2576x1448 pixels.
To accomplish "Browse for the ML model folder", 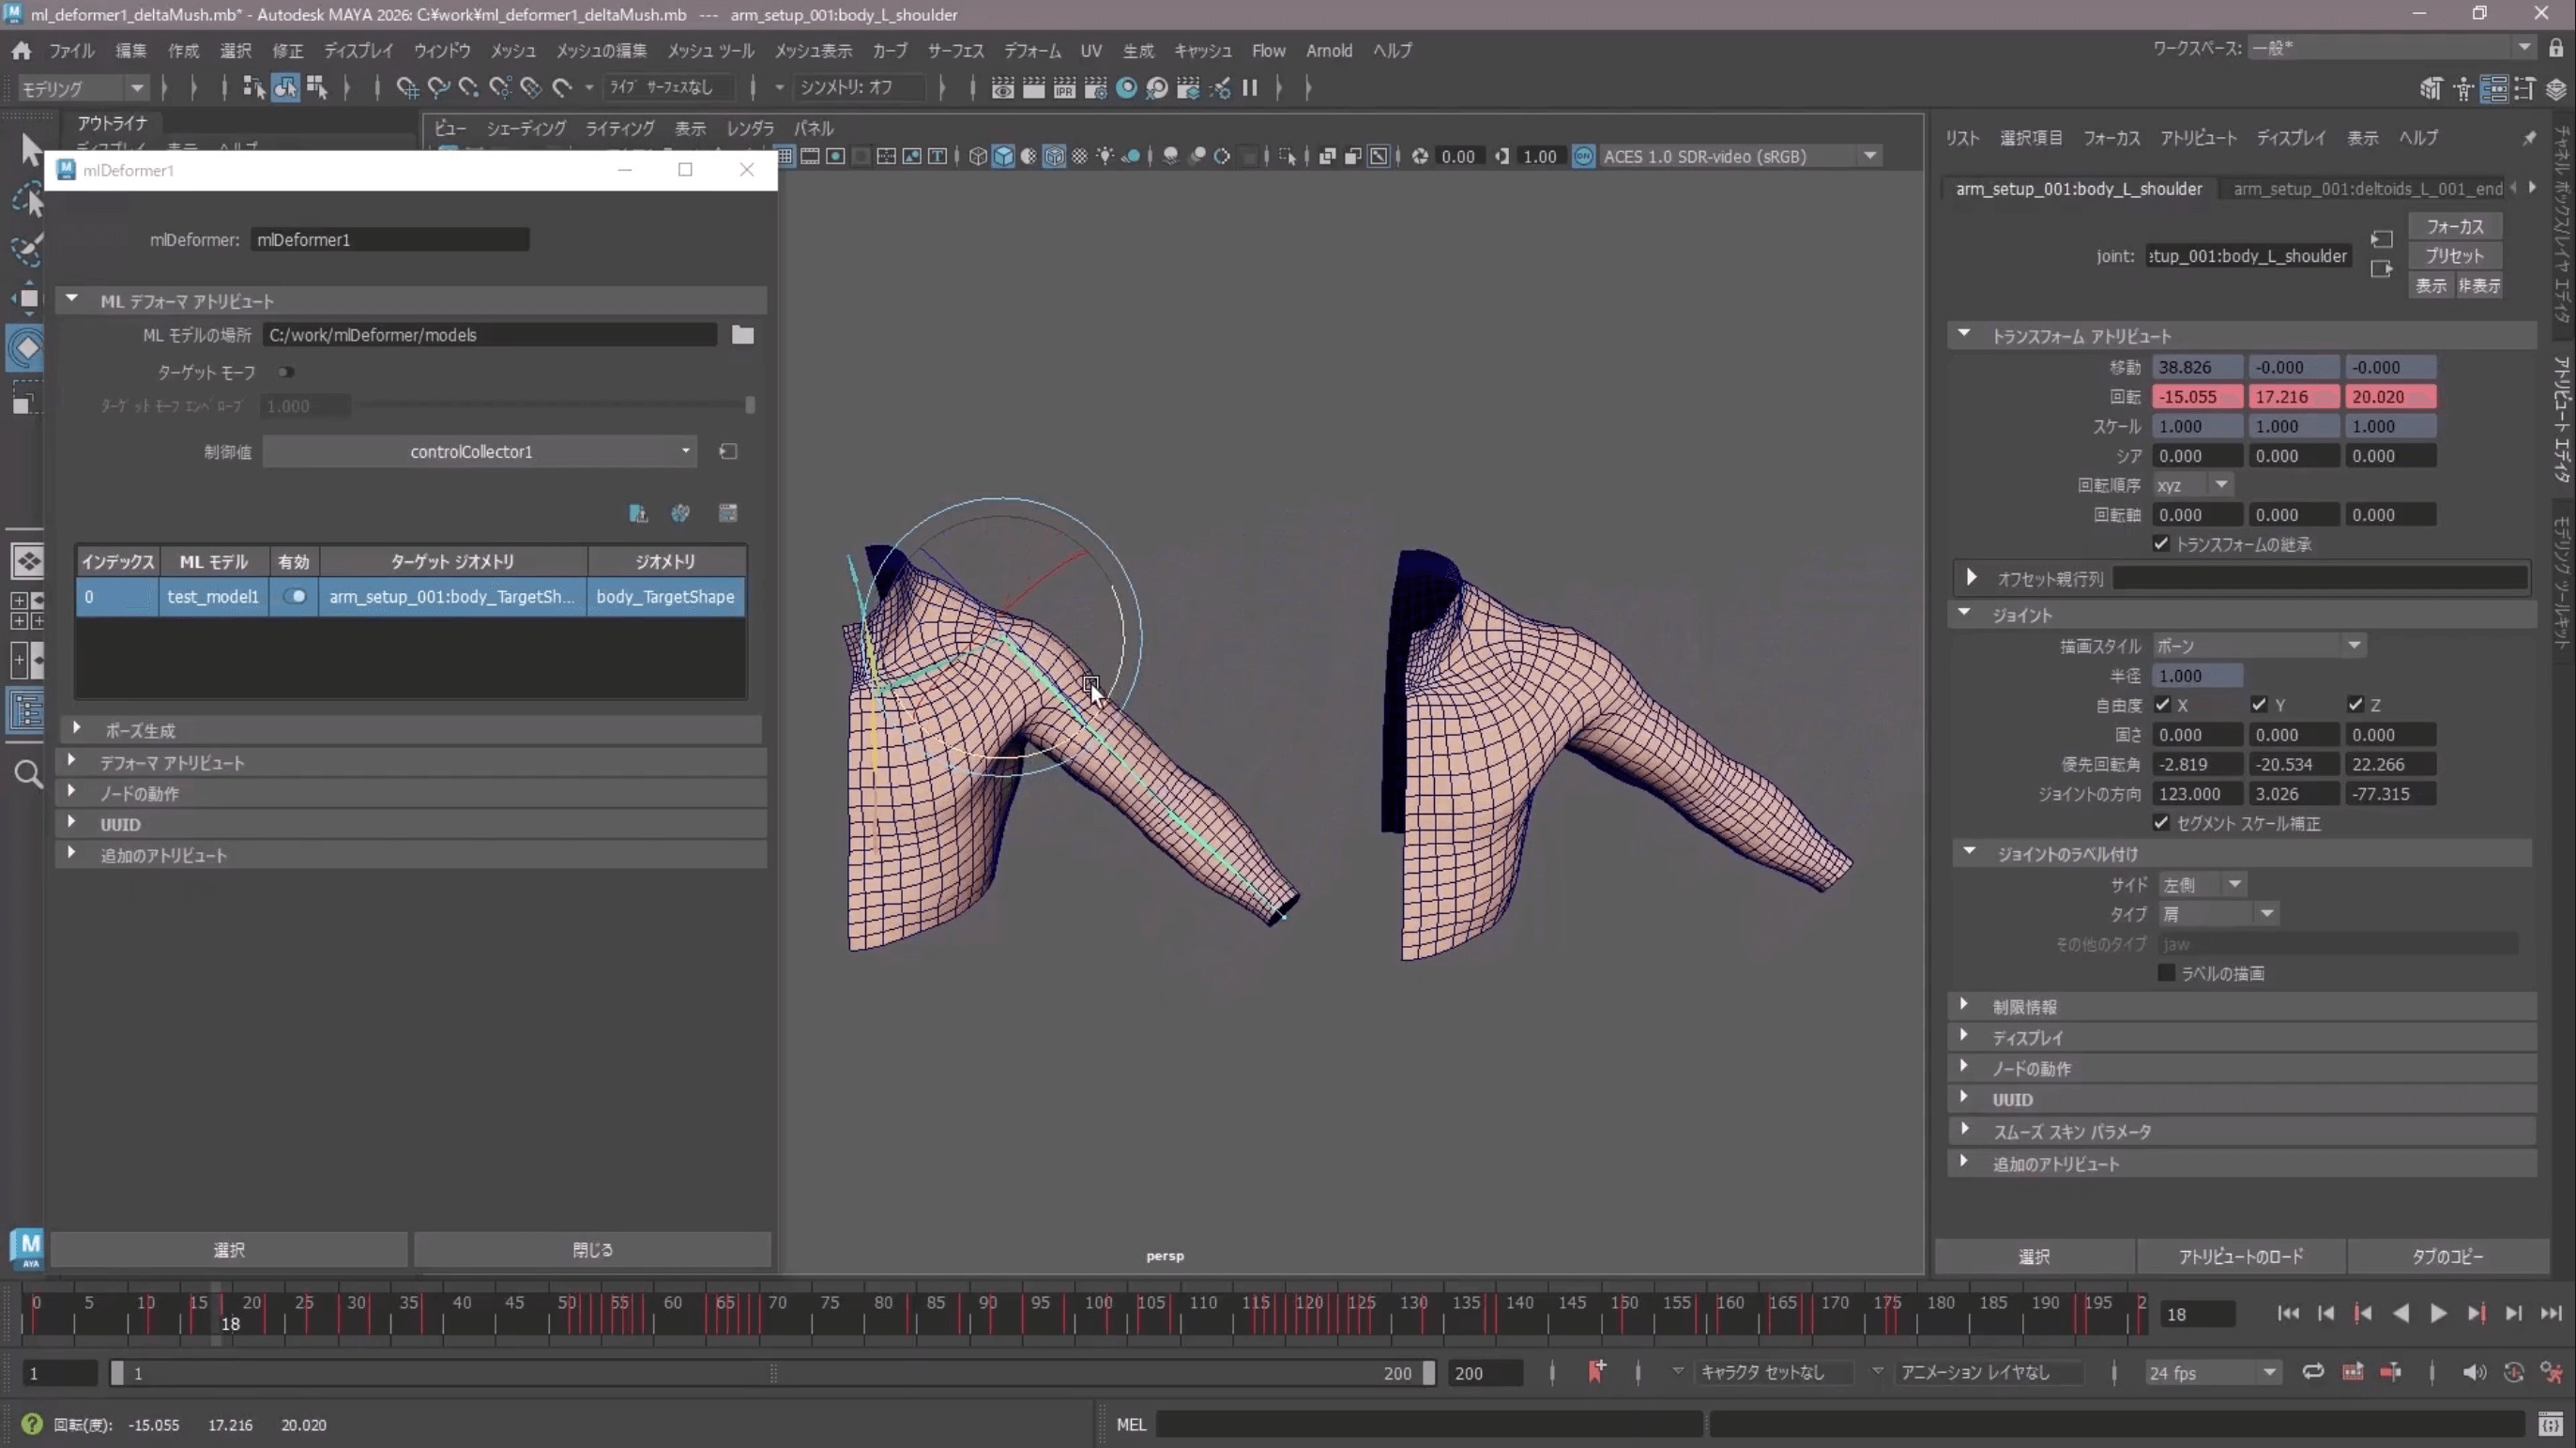I will click(742, 335).
